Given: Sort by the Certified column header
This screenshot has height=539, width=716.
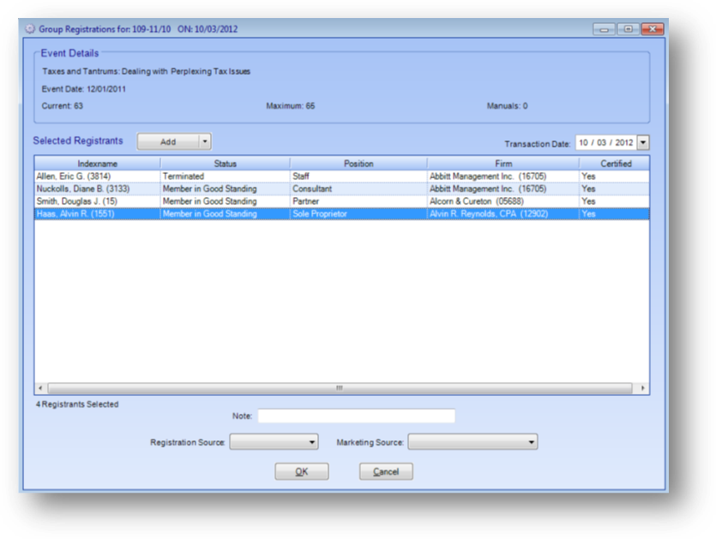Looking at the screenshot, I should point(616,164).
